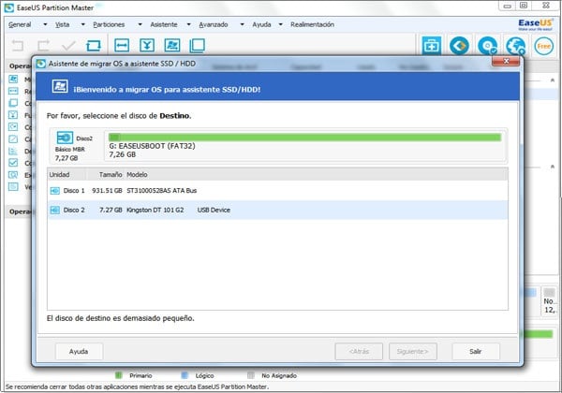Expand the dropdown arrow next to Asistente
This screenshot has width=562, height=393.
click(189, 24)
